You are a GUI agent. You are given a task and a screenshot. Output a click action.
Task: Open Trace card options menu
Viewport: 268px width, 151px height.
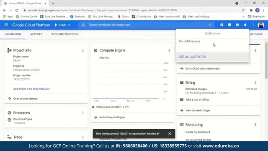click(83, 137)
